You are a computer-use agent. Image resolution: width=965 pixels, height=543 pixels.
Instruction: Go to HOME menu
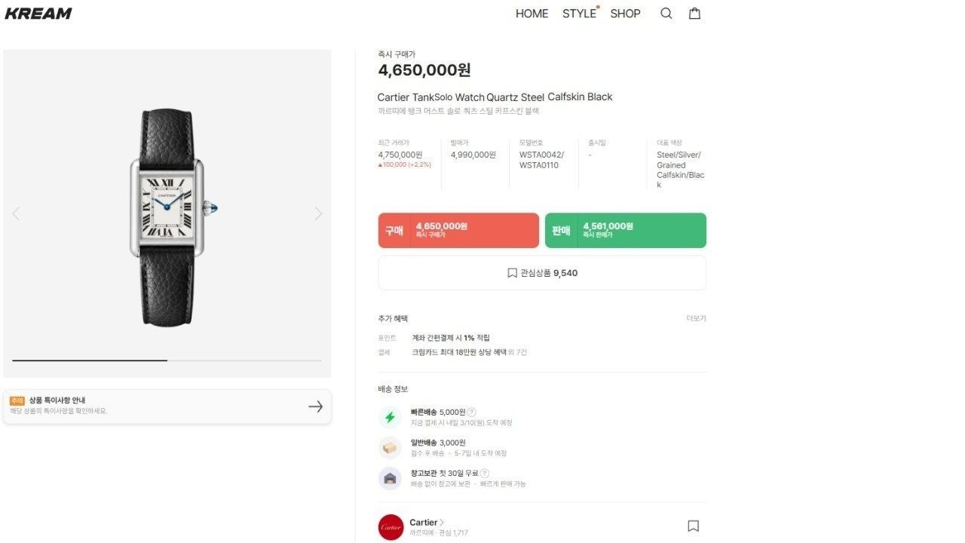click(532, 14)
